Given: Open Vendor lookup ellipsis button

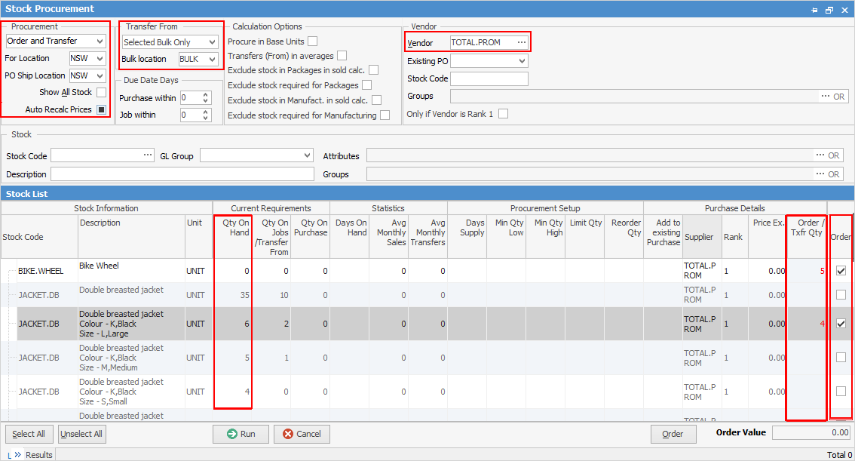Looking at the screenshot, I should click(x=521, y=42).
